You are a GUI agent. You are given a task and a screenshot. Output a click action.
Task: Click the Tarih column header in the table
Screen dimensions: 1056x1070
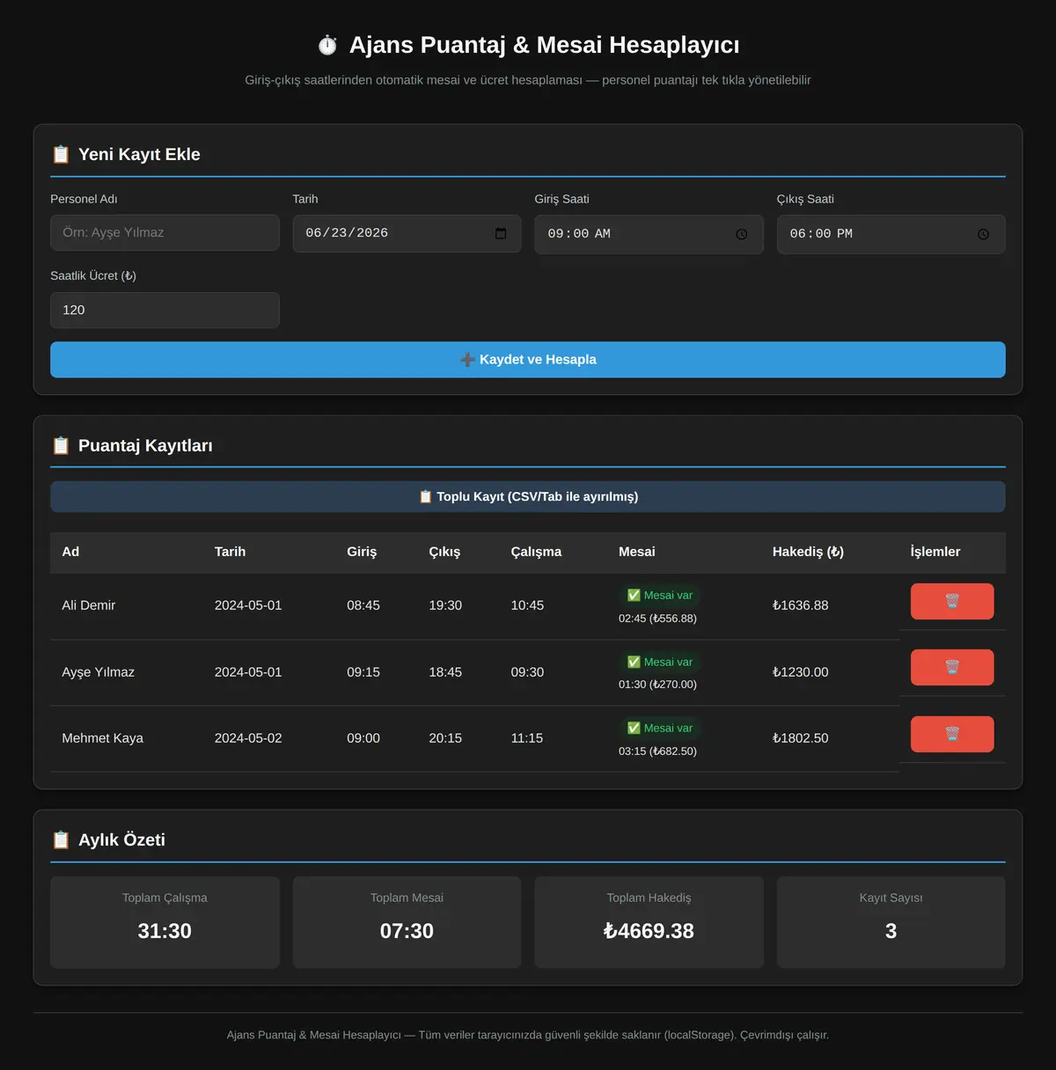coord(230,552)
